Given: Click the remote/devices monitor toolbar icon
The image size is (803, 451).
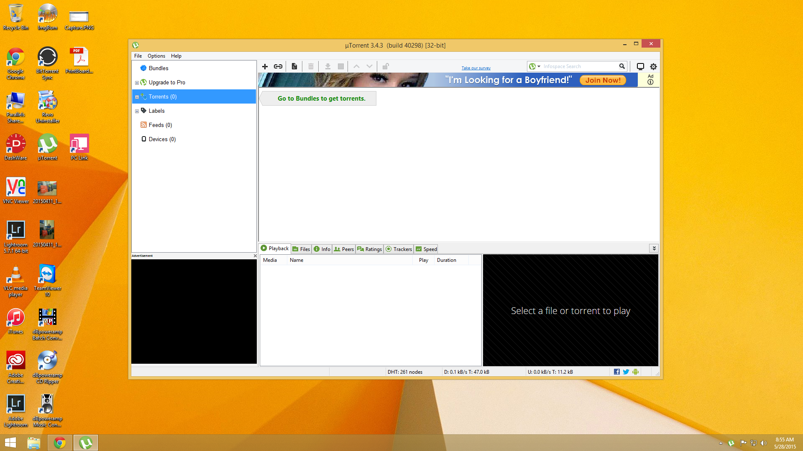Looking at the screenshot, I should coord(640,66).
